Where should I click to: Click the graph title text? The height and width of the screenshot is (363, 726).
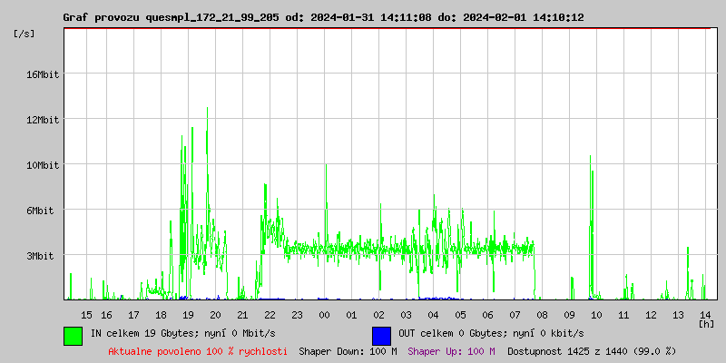click(x=323, y=17)
